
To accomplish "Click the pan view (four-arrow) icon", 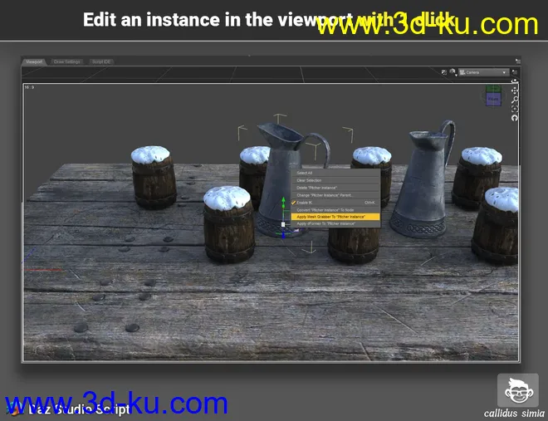I will [x=515, y=91].
